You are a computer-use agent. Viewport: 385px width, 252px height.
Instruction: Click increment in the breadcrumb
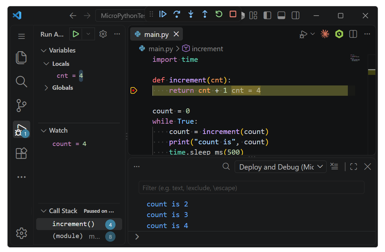(x=207, y=49)
